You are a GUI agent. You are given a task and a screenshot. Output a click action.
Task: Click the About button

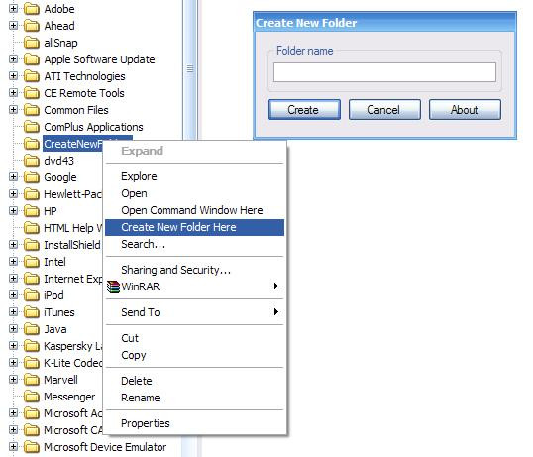point(465,110)
